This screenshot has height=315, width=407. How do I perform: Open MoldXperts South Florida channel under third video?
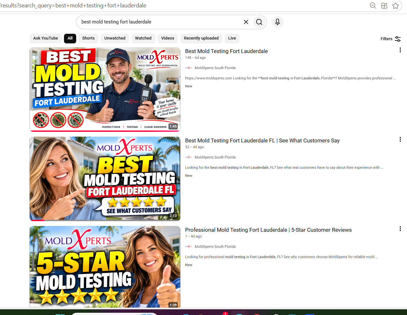click(215, 247)
